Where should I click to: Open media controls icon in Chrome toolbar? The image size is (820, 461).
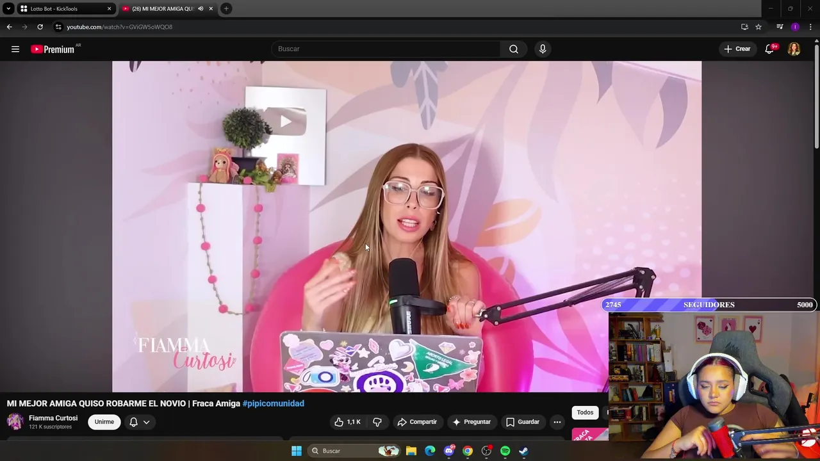point(780,27)
